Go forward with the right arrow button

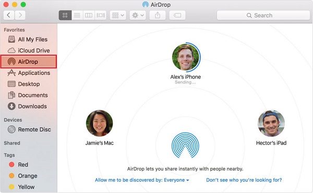[x=20, y=15]
